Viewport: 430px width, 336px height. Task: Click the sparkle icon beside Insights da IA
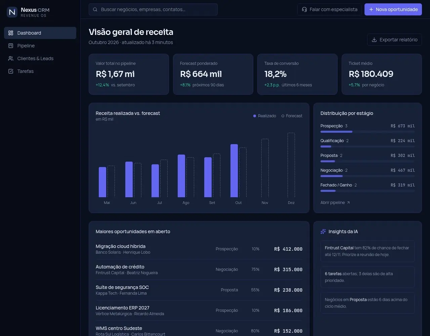[x=323, y=232]
